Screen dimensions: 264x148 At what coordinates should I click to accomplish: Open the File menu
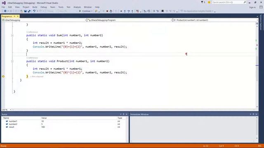pyautogui.click(x=3, y=7)
